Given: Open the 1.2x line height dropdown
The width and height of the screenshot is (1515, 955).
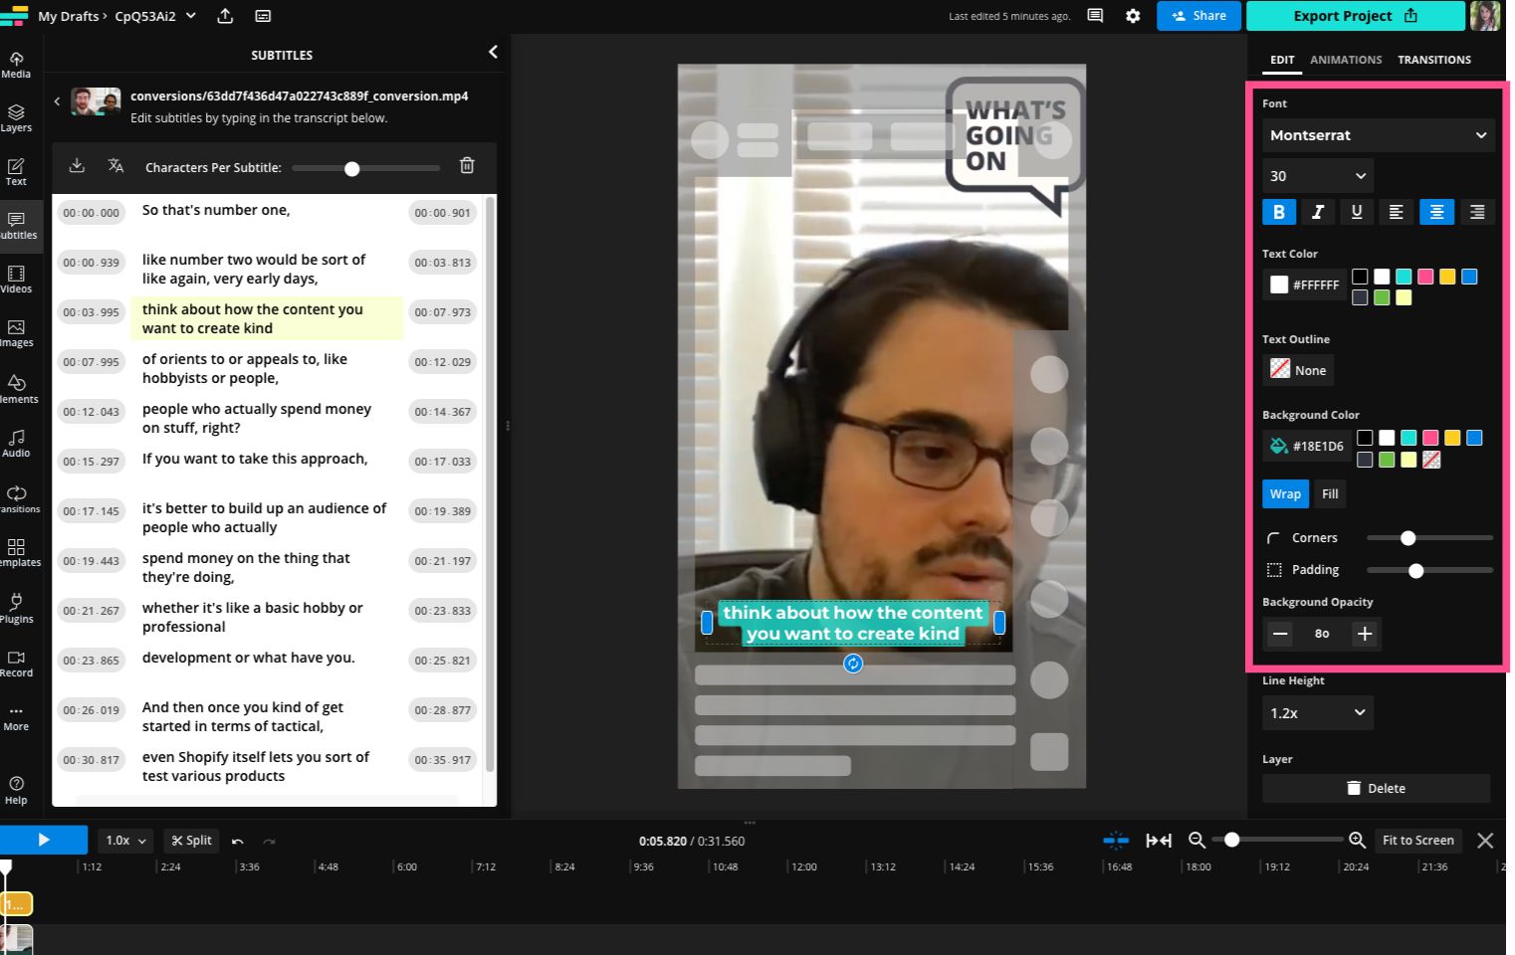Looking at the screenshot, I should click(1317, 713).
